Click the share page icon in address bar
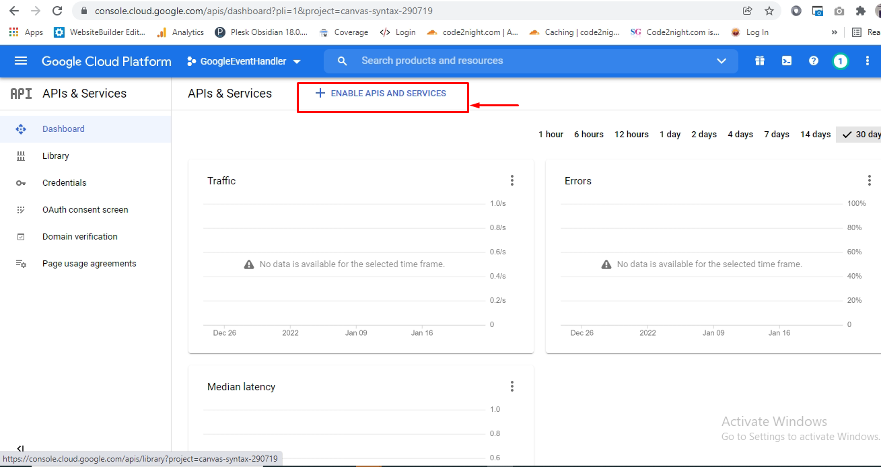 748,11
